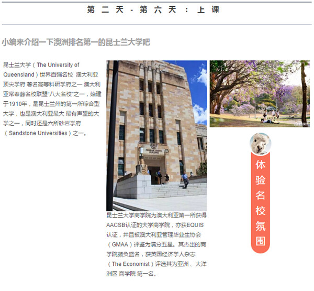314x291 pixels.
Task: Click the stone lion statue by the steps
Action: pyautogui.click(x=139, y=168)
